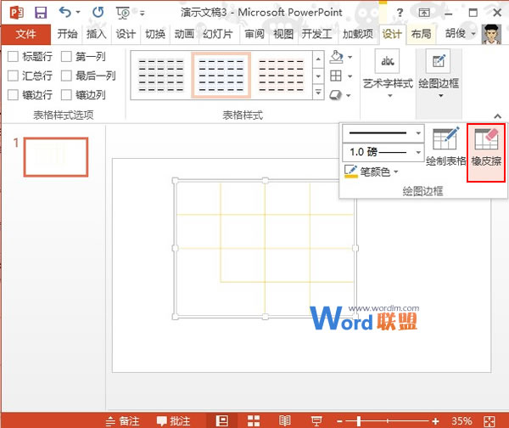The height and width of the screenshot is (428, 509).
Task: Select the first table style swatch
Action: [160, 75]
